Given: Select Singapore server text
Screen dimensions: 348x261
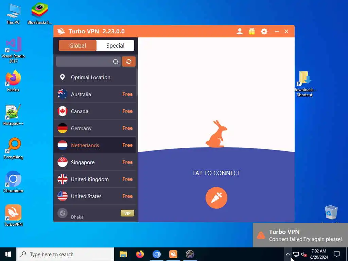Looking at the screenshot, I should pyautogui.click(x=83, y=162).
